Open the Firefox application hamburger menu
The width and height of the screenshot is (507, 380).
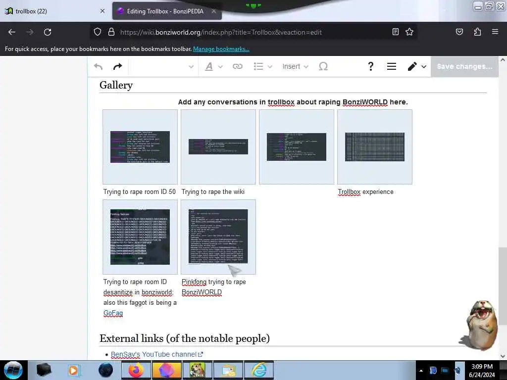click(495, 32)
